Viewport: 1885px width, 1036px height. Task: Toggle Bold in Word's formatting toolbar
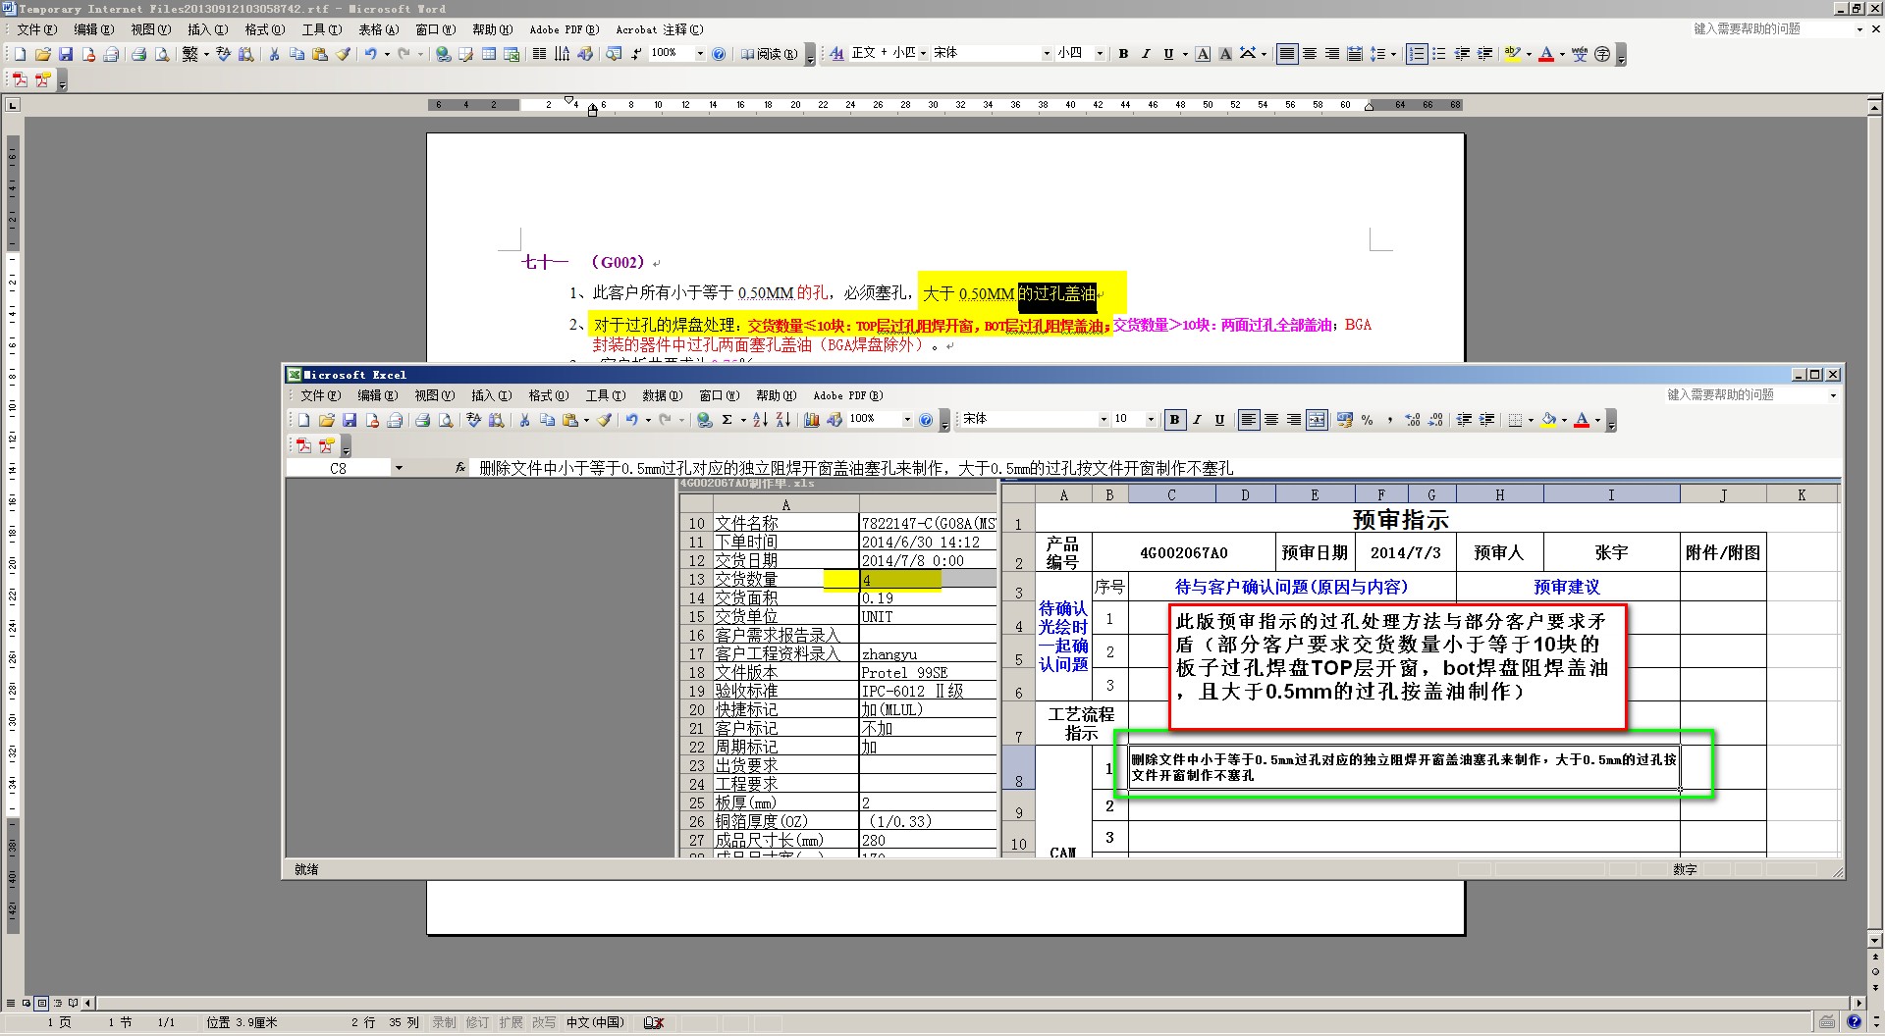coord(1123,54)
